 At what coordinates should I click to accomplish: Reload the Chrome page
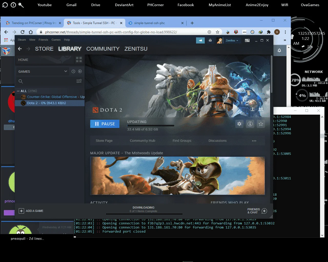pos(23,32)
